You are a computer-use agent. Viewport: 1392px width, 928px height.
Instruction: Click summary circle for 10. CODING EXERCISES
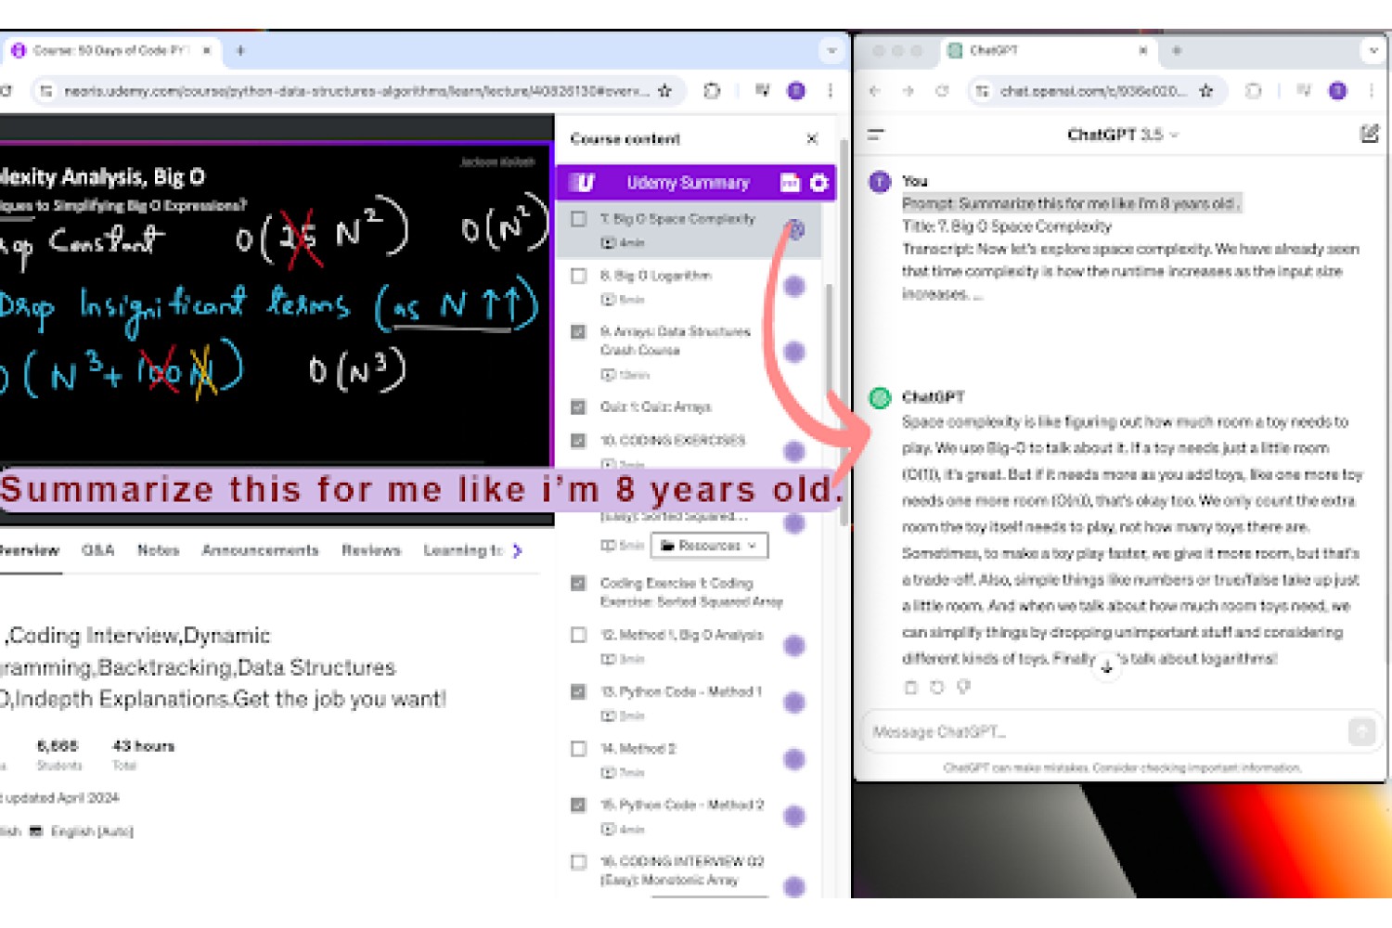pyautogui.click(x=794, y=452)
